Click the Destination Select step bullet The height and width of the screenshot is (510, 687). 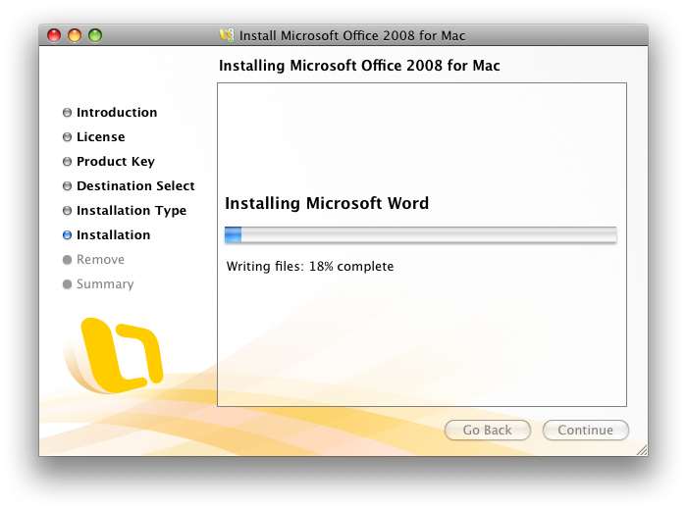67,186
